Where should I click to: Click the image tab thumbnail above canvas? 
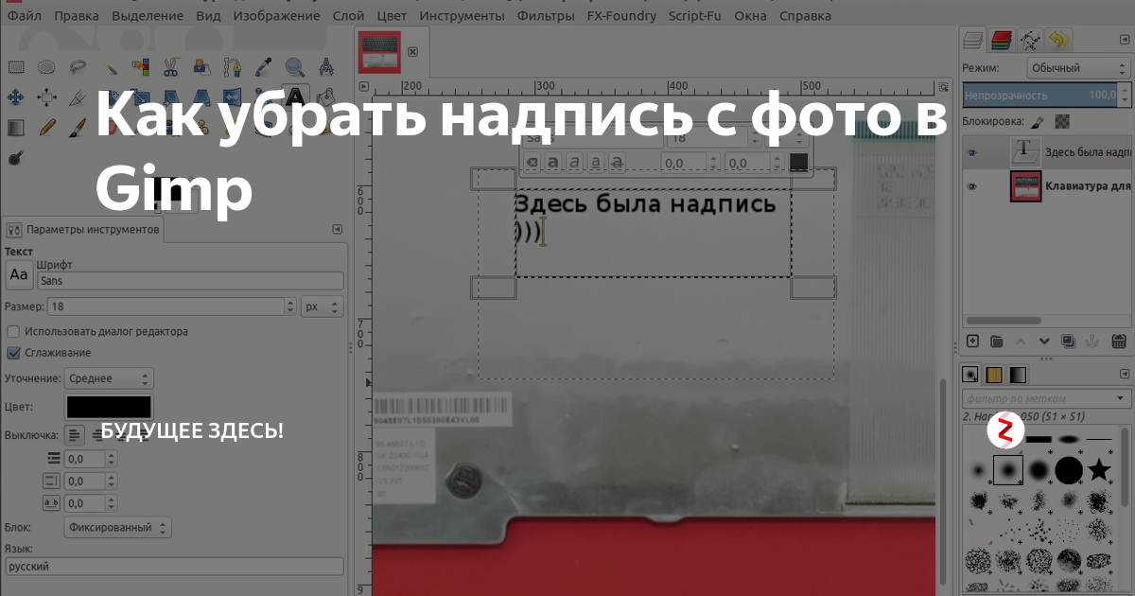379,51
